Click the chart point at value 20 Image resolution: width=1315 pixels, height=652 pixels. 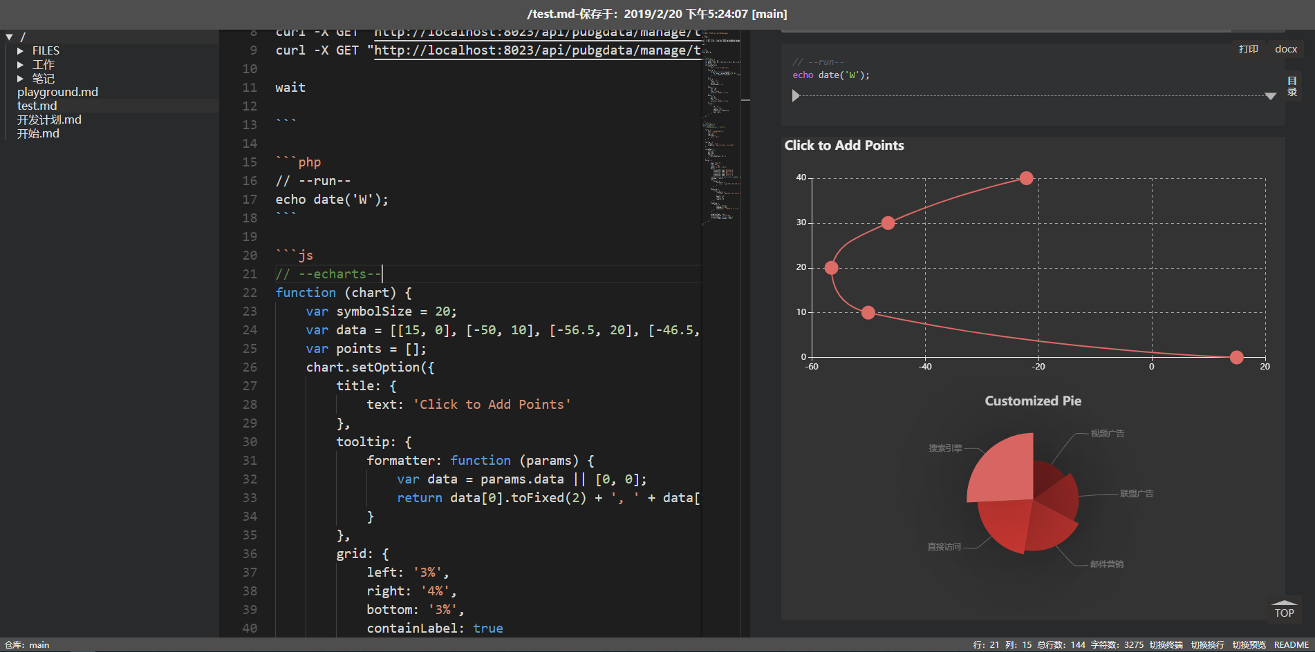tap(832, 267)
